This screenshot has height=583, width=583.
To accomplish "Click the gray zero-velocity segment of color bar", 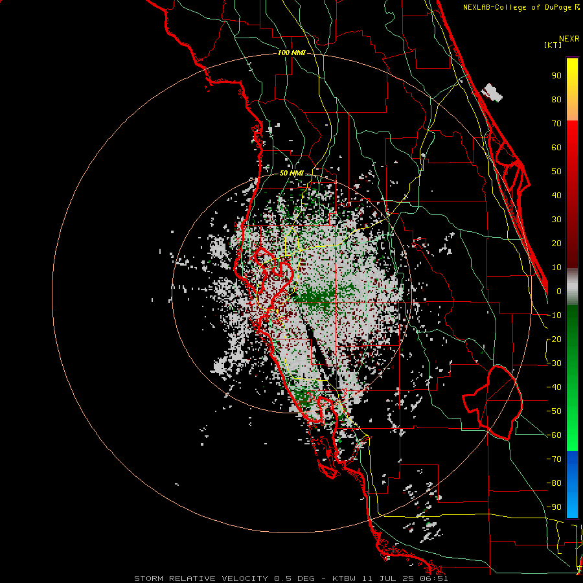I will click(572, 286).
